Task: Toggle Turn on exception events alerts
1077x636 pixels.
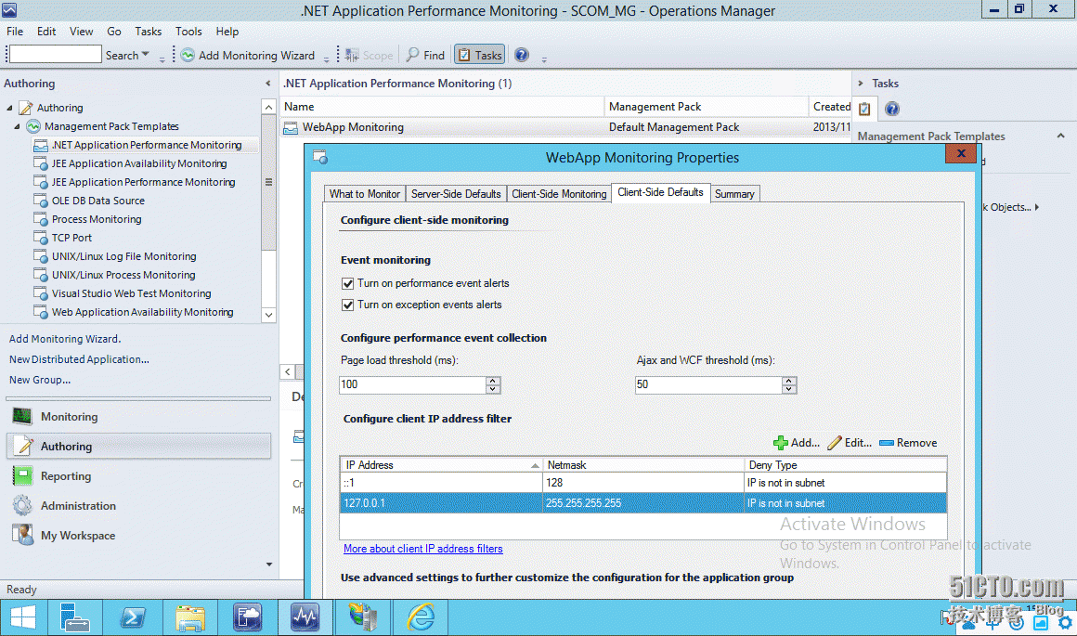Action: coord(347,305)
